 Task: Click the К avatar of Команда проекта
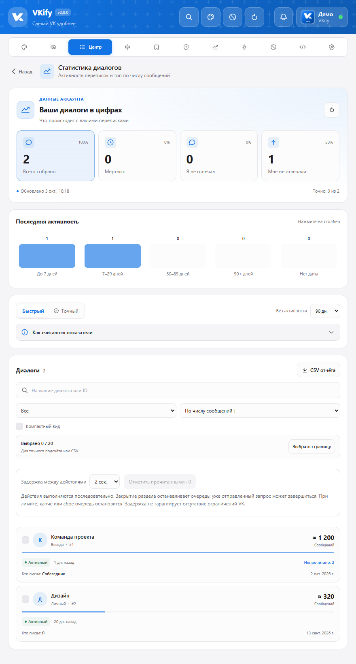coord(40,540)
